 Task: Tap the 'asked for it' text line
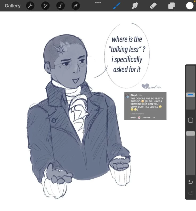(x=127, y=69)
